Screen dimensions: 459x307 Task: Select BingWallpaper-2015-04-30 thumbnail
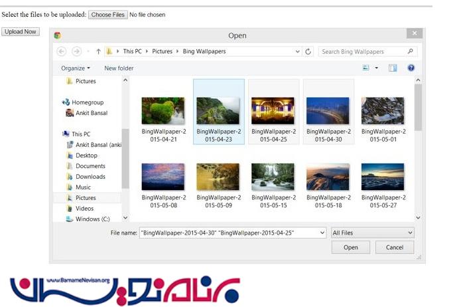coord(328,112)
